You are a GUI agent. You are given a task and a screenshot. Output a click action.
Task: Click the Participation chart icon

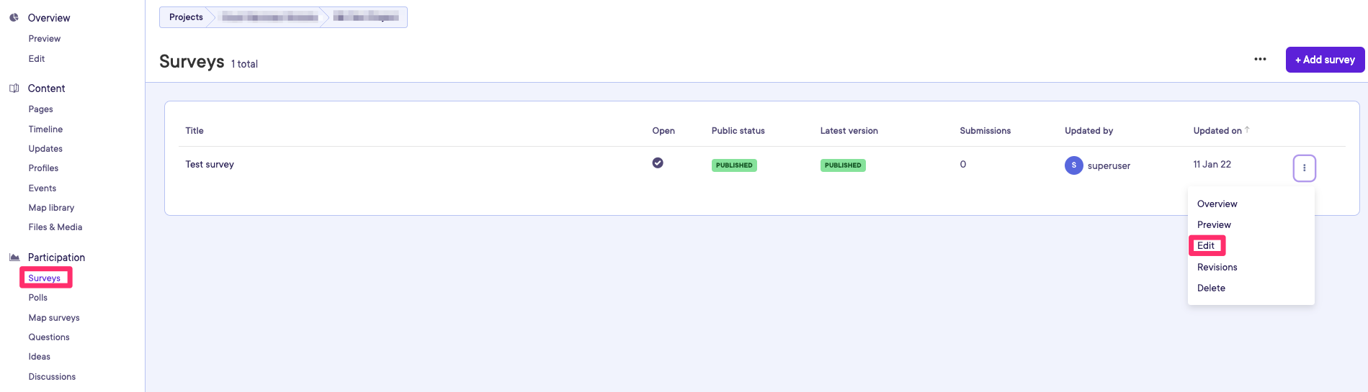(x=14, y=257)
